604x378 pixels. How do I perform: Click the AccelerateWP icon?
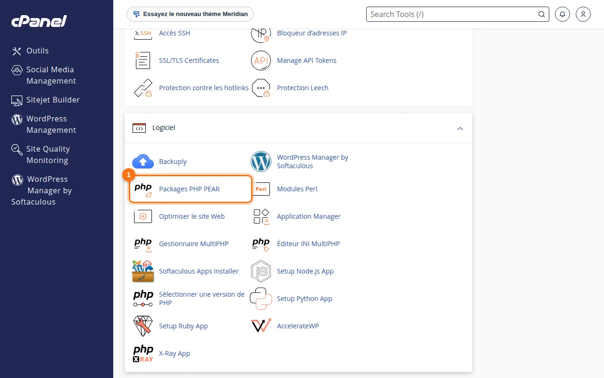point(261,326)
